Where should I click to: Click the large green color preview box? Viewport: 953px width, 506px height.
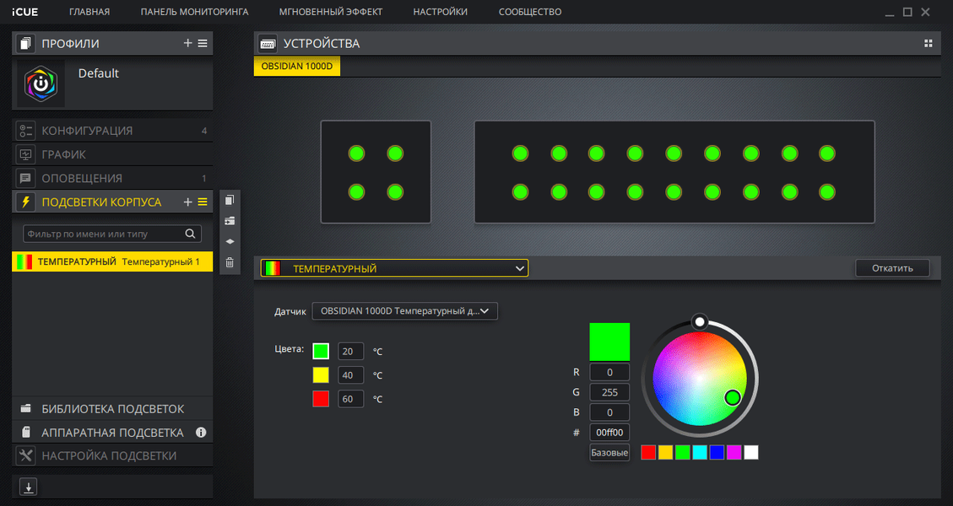pos(609,342)
